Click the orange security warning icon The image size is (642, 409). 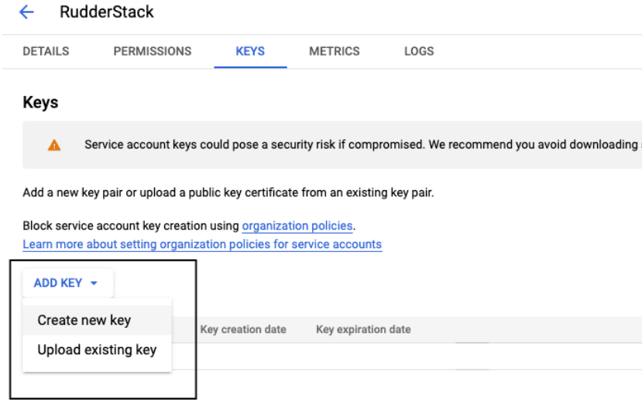tap(54, 145)
